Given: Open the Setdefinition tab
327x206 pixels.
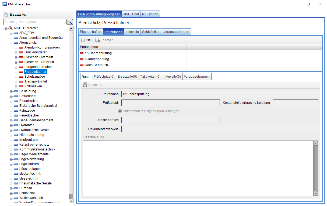Looking at the screenshot, I should click(x=151, y=32).
